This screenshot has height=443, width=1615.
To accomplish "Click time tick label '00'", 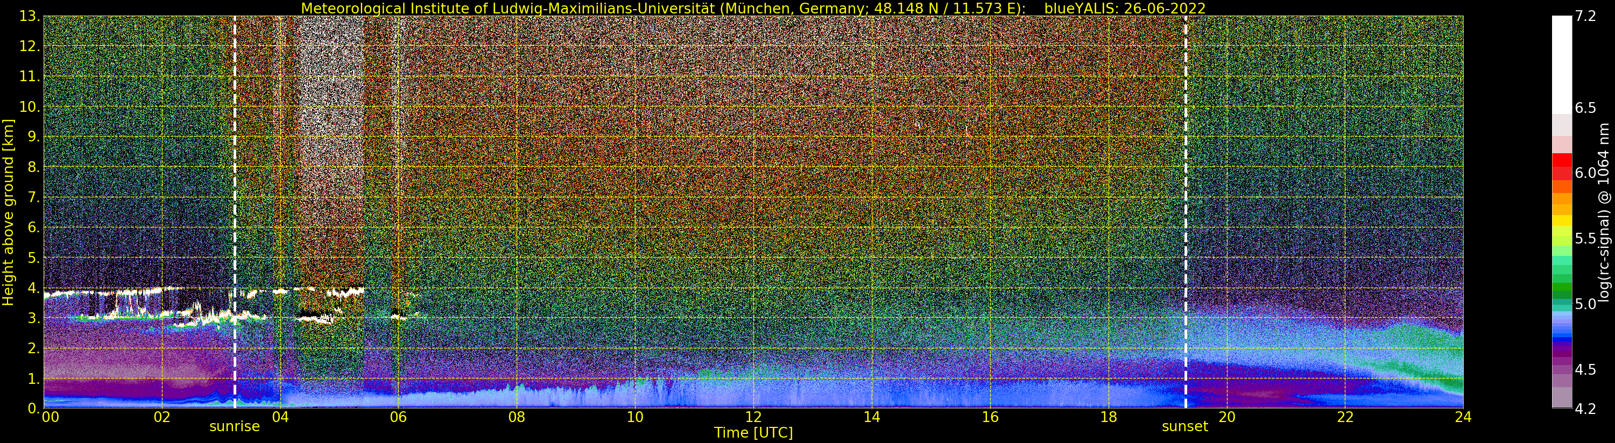I will (50, 417).
